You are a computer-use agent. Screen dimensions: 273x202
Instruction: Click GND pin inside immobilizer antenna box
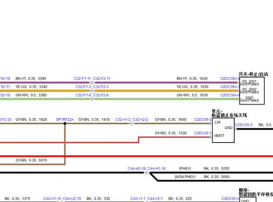(228, 128)
